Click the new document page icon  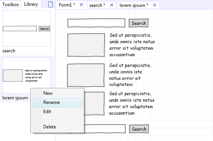(51, 4)
